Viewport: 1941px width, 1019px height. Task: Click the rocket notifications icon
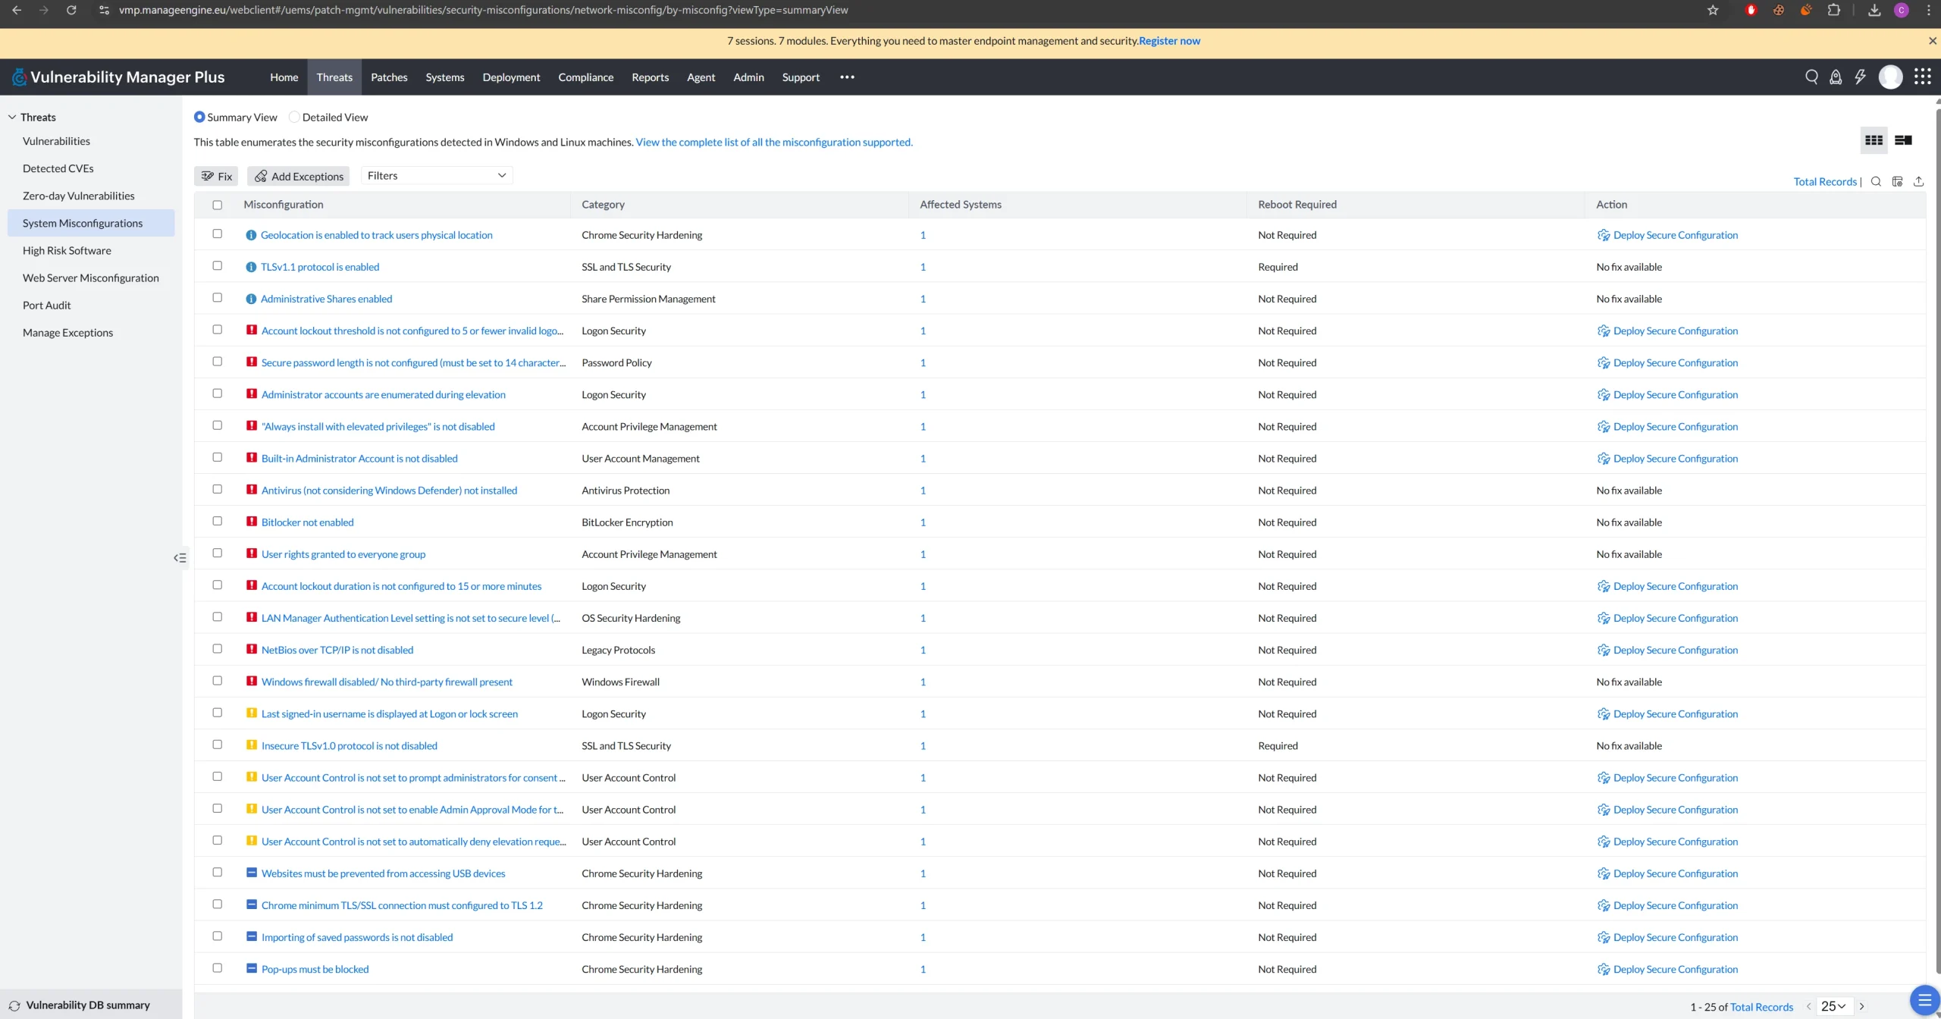click(x=1836, y=77)
